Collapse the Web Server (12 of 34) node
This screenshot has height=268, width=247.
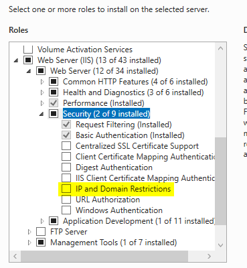click(29, 71)
